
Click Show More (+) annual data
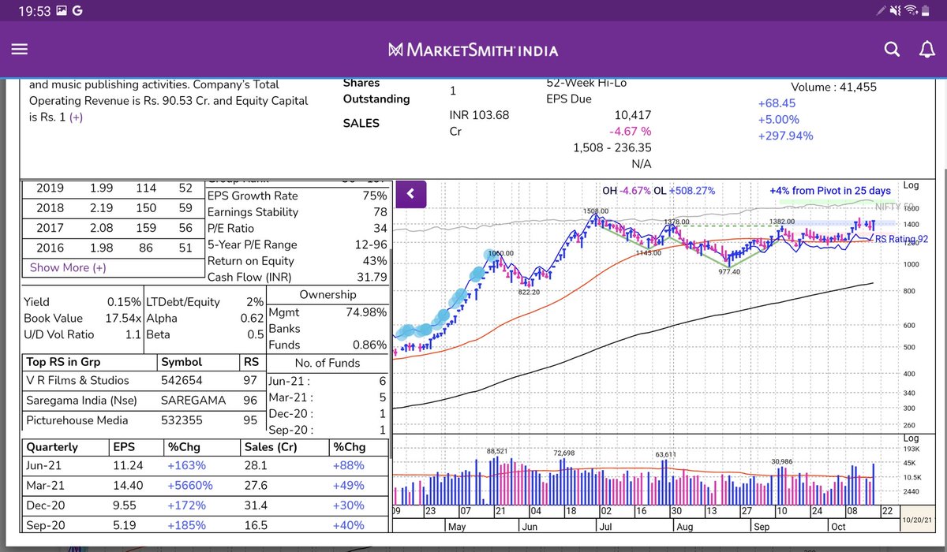coord(68,267)
